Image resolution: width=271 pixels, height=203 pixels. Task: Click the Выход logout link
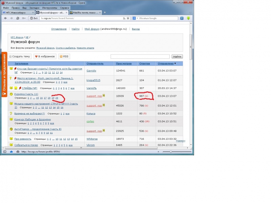pyautogui.click(x=135, y=29)
